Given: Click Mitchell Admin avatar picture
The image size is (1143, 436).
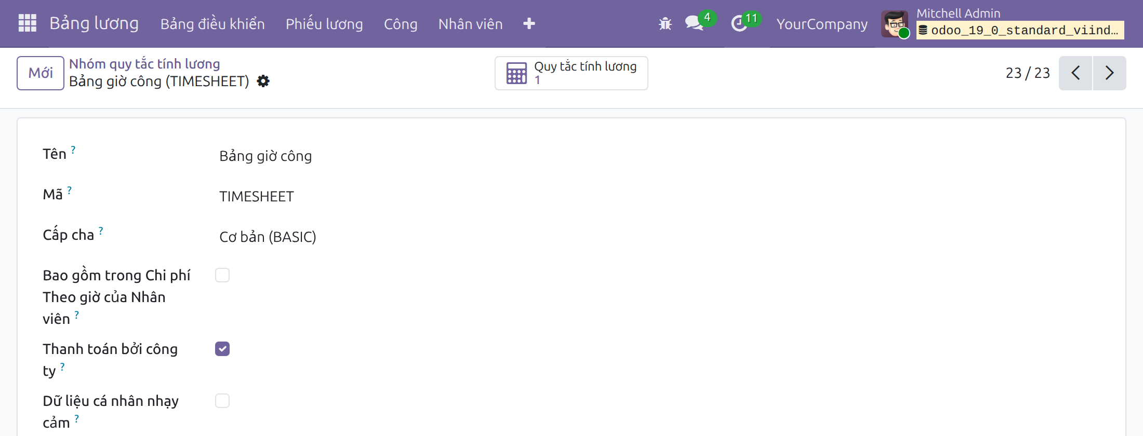Looking at the screenshot, I should [x=895, y=24].
